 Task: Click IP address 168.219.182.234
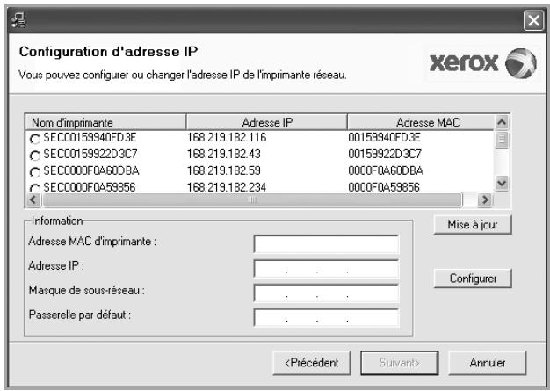point(227,187)
